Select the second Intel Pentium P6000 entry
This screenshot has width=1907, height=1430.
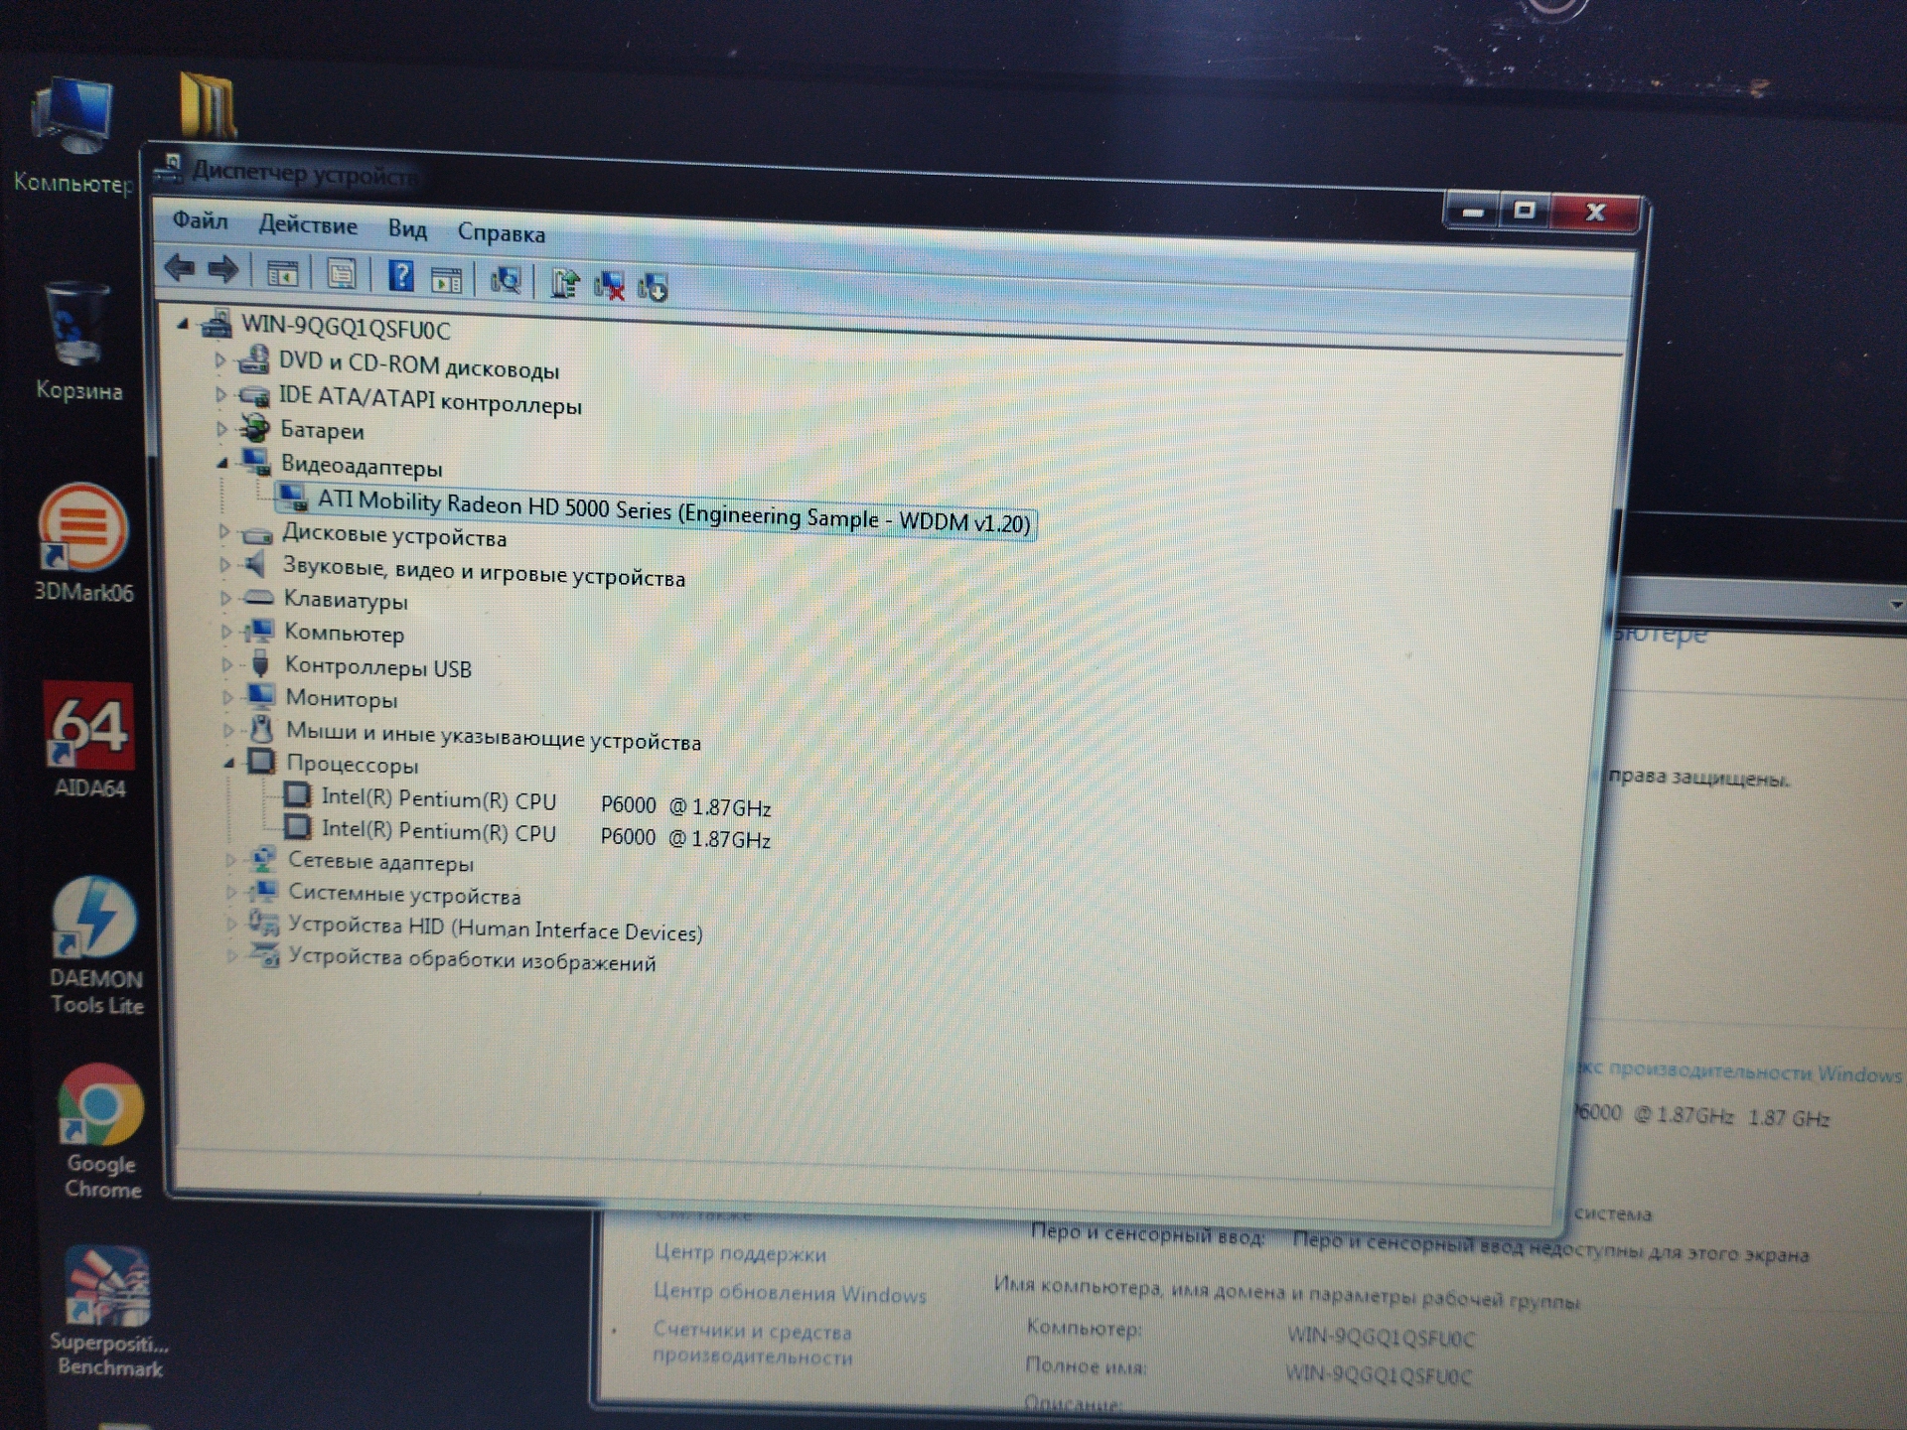tap(546, 834)
